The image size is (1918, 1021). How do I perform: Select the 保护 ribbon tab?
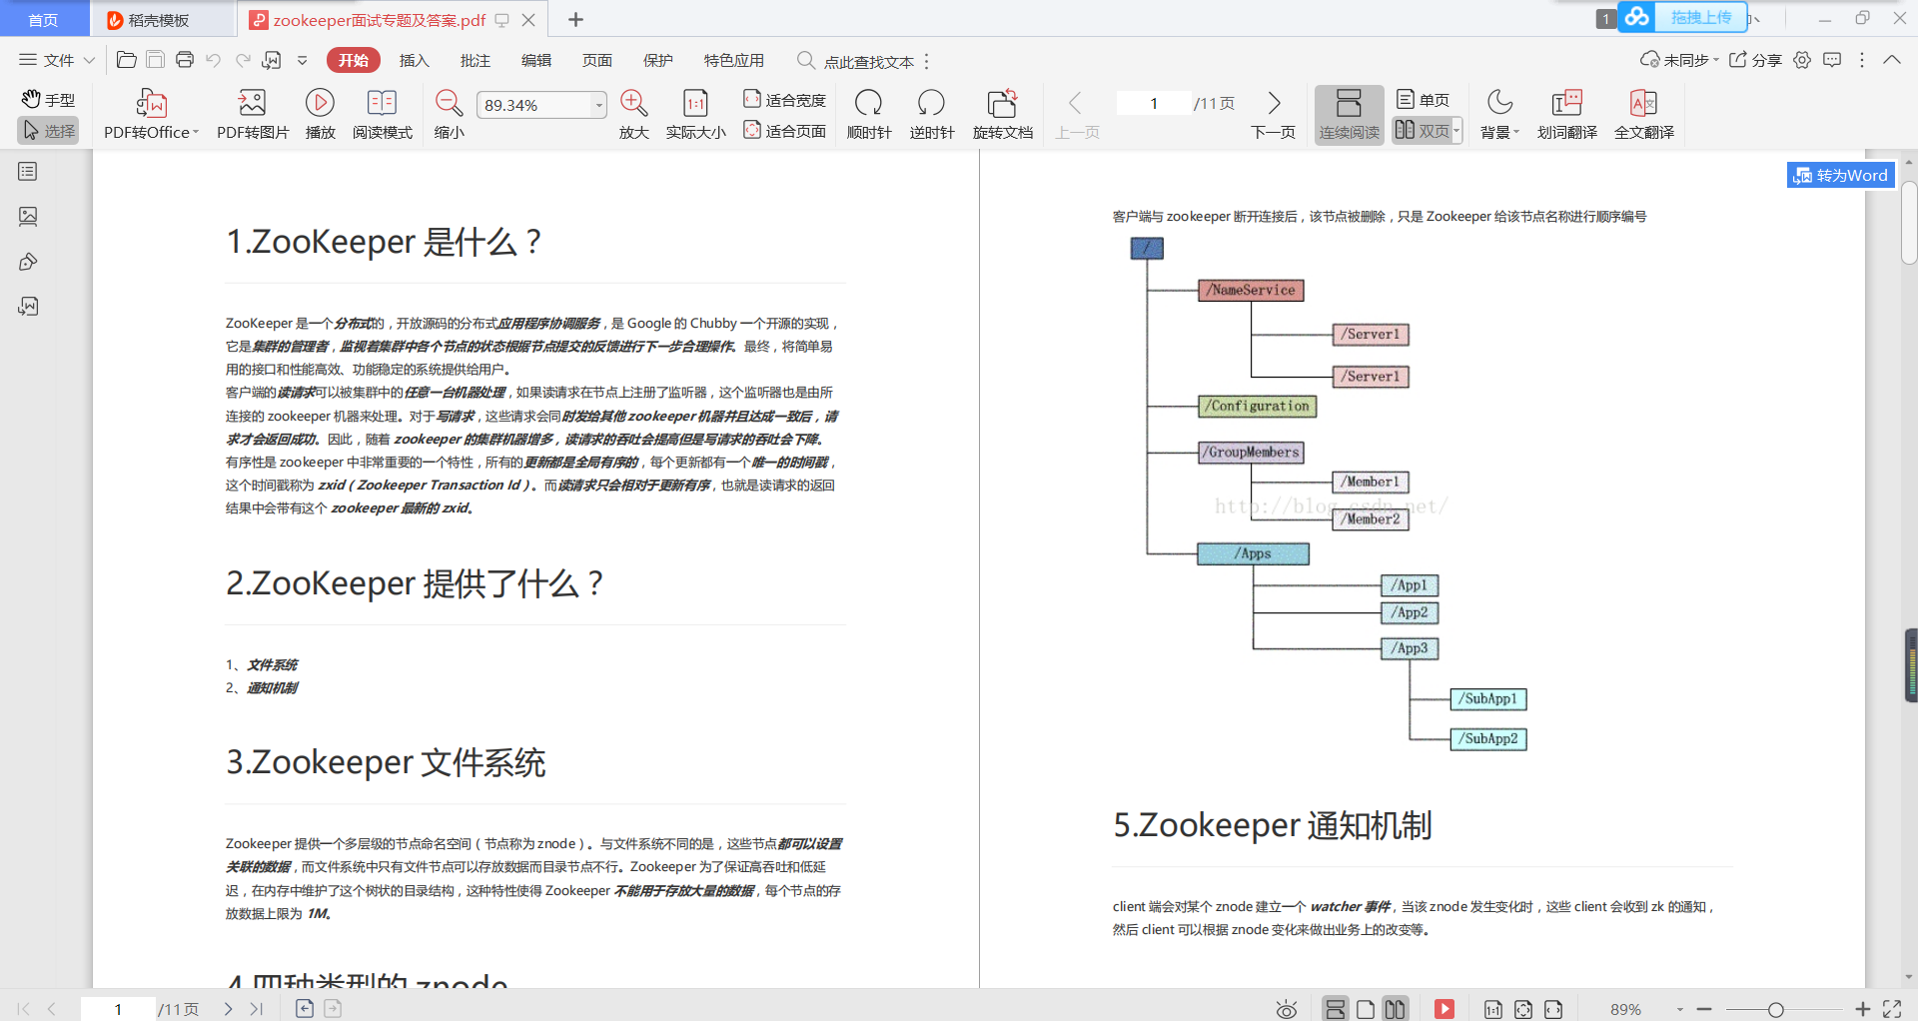pyautogui.click(x=657, y=60)
